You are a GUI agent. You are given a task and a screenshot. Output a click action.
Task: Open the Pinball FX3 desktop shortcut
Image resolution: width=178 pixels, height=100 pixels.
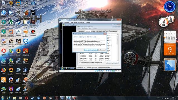tap(18, 71)
